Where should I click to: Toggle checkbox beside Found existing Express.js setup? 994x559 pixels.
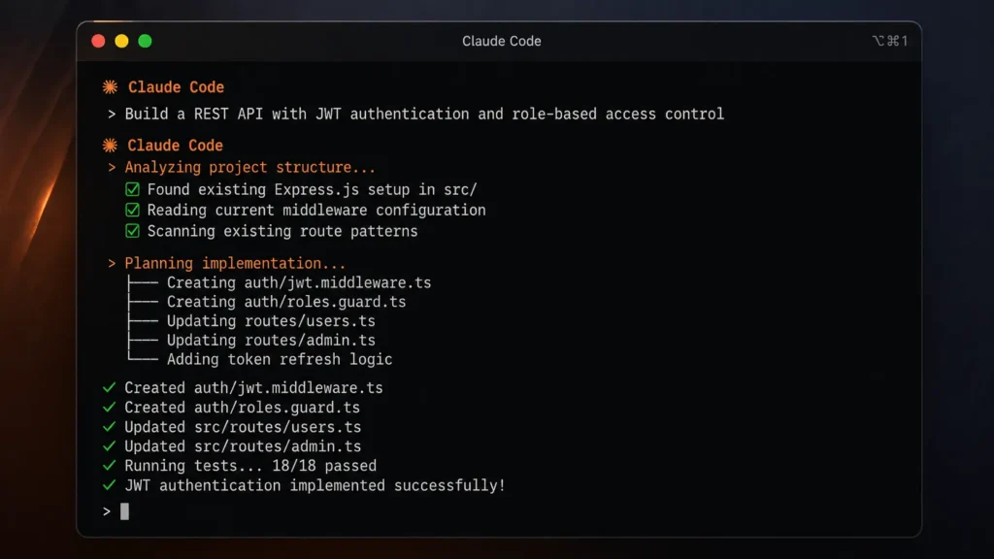[132, 189]
